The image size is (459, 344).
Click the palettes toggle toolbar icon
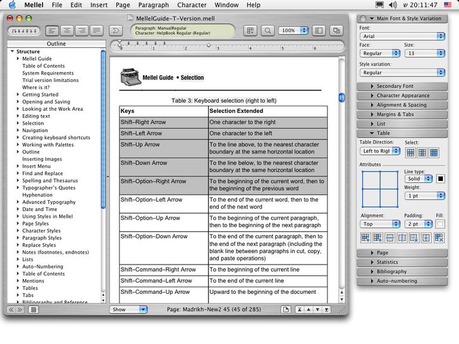pyautogui.click(x=336, y=30)
